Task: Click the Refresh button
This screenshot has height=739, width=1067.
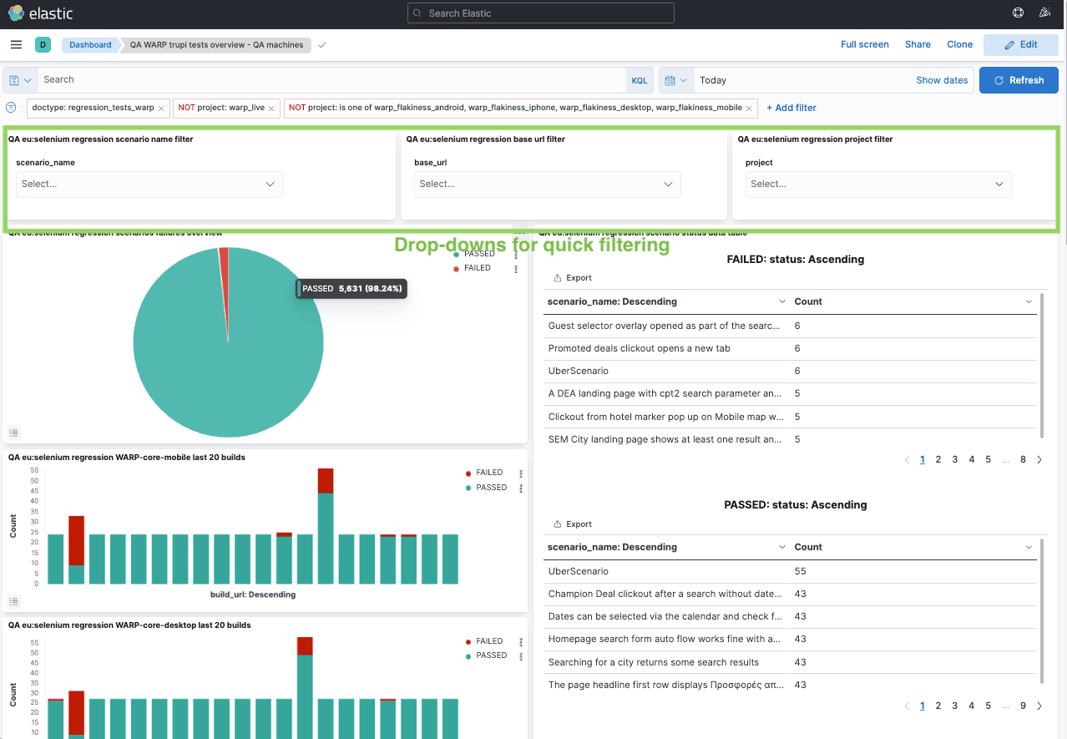Action: click(1019, 79)
